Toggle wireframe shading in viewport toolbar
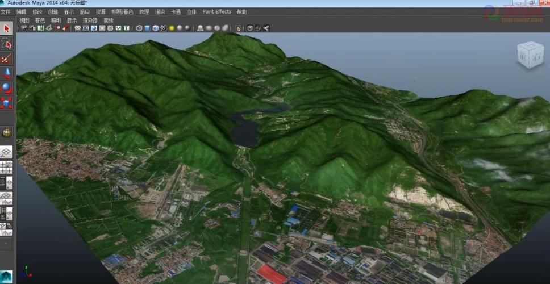This screenshot has width=550, height=284. coord(139,28)
